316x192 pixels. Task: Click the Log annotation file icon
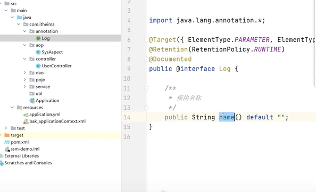pyautogui.click(x=38, y=38)
